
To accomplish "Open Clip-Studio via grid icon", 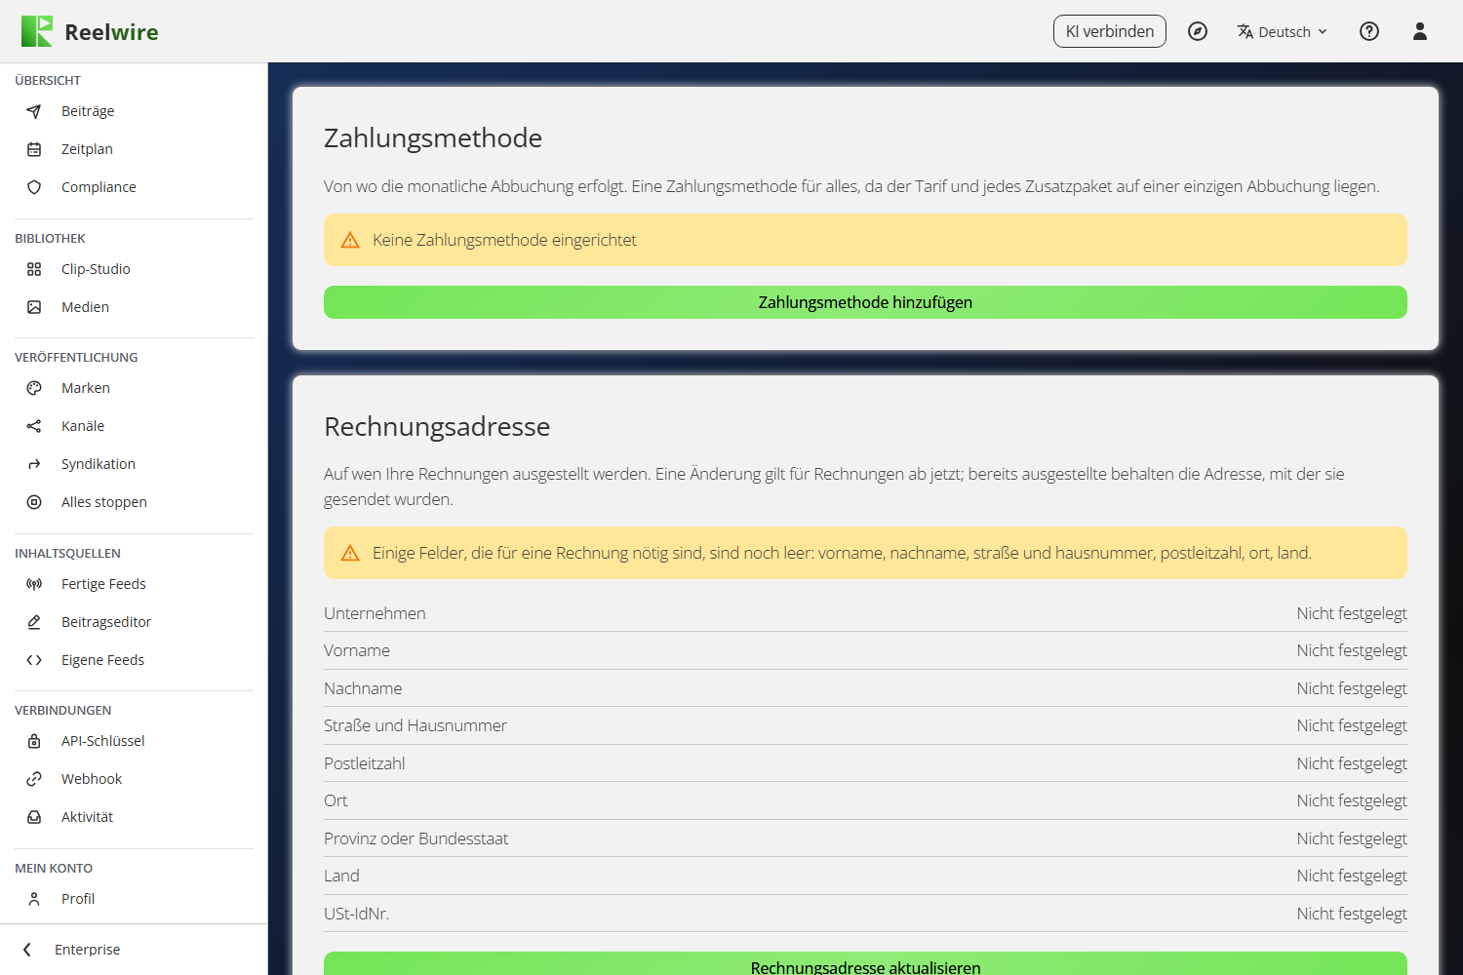I will [34, 269].
